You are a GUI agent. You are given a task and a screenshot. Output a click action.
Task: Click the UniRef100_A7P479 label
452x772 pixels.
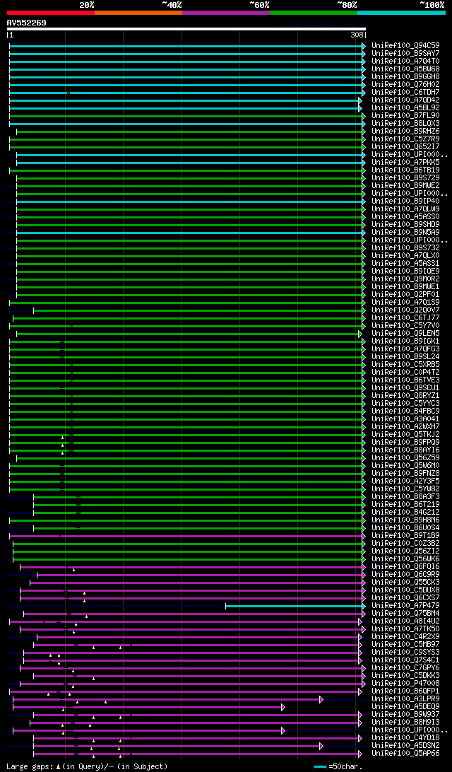click(x=406, y=606)
